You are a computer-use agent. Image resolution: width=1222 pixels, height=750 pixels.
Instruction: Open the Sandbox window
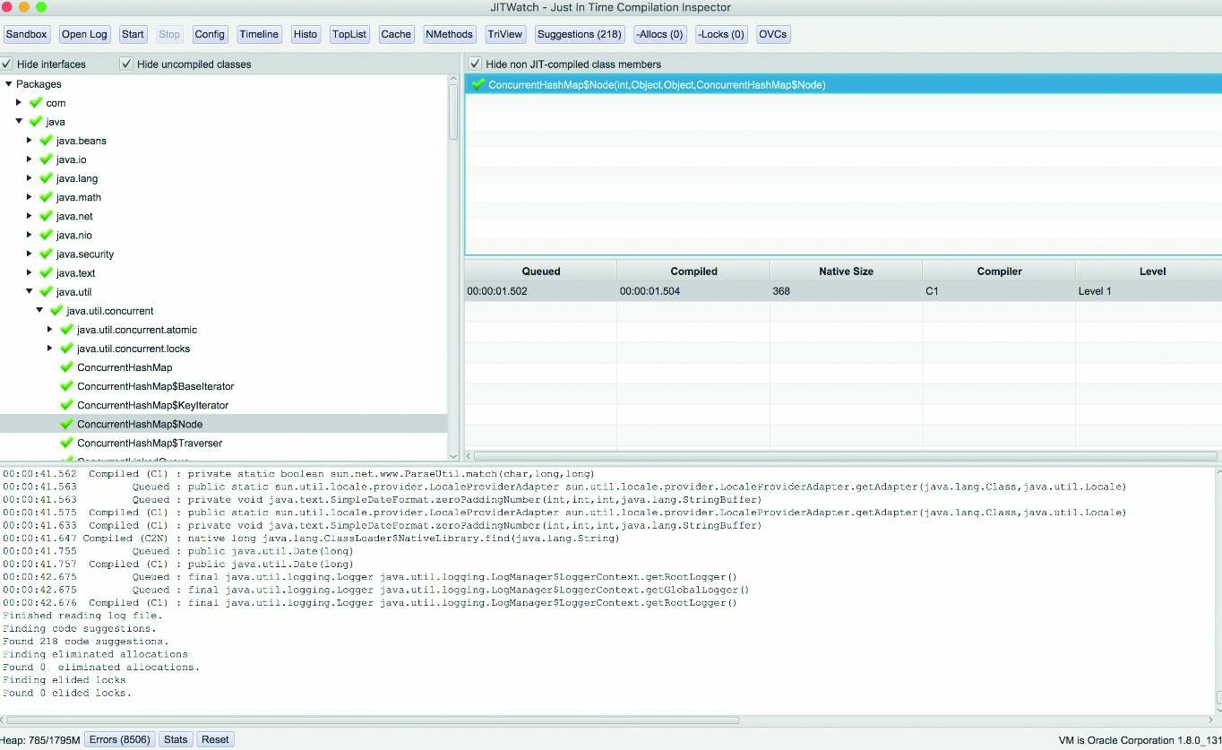(27, 34)
